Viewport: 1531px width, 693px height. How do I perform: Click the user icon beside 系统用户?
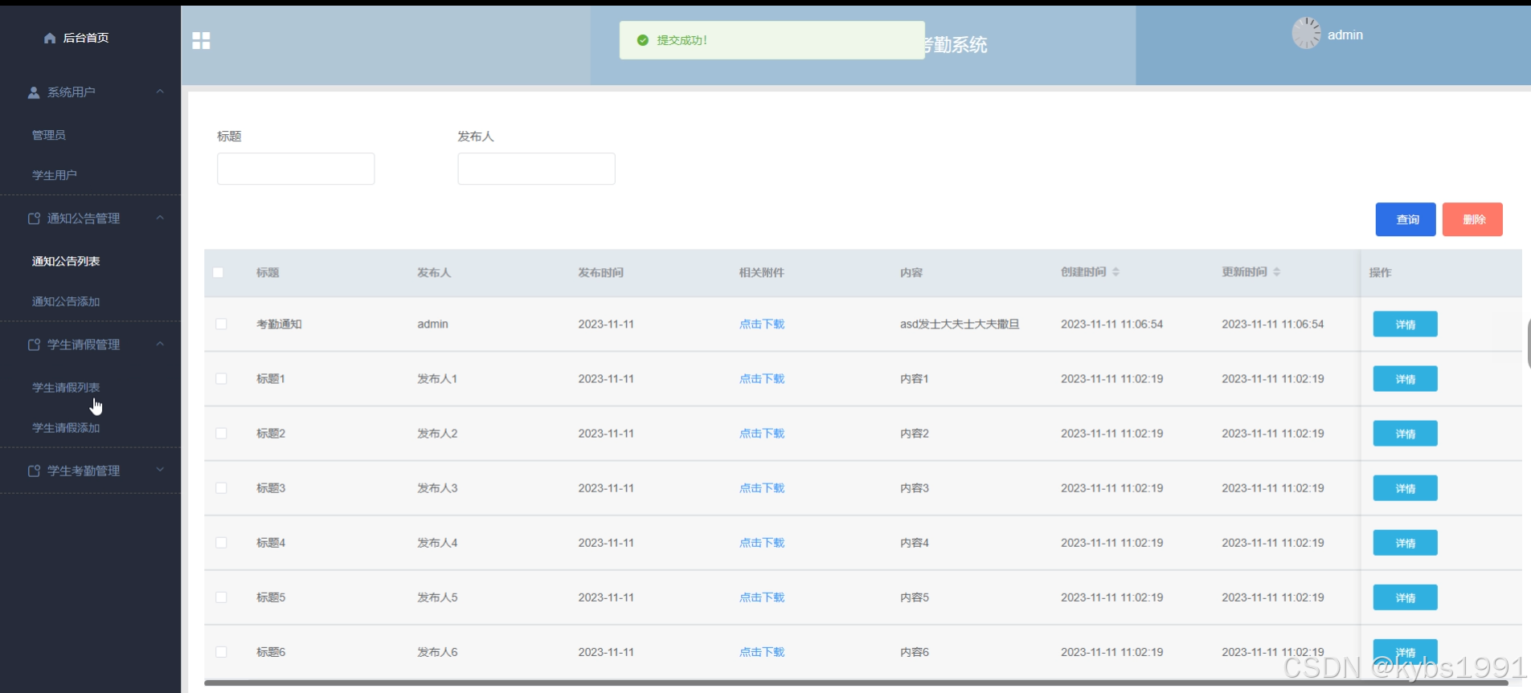point(34,92)
